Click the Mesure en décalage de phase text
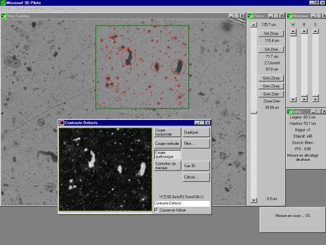Viewport: 326px width, 245px height. [x=302, y=158]
